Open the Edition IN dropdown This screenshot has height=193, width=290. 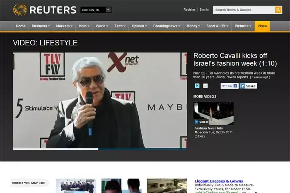96,10
